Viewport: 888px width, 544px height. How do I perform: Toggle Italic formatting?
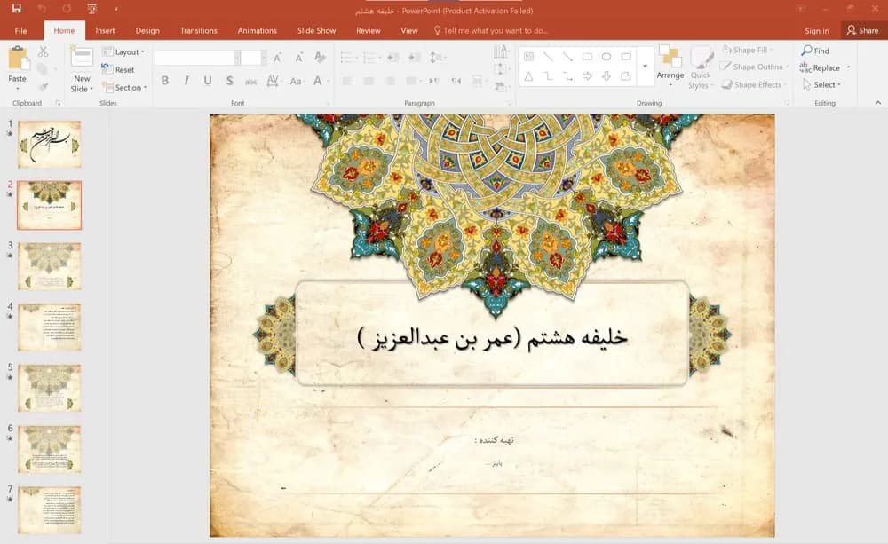[186, 81]
